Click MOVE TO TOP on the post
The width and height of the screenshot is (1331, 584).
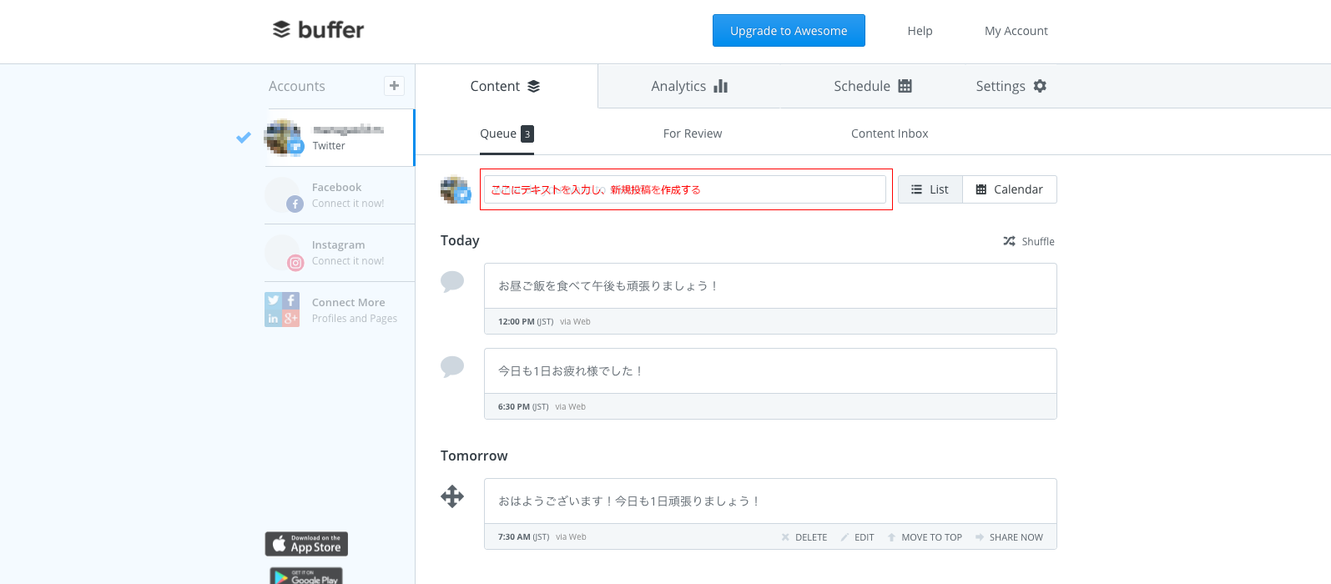point(931,537)
